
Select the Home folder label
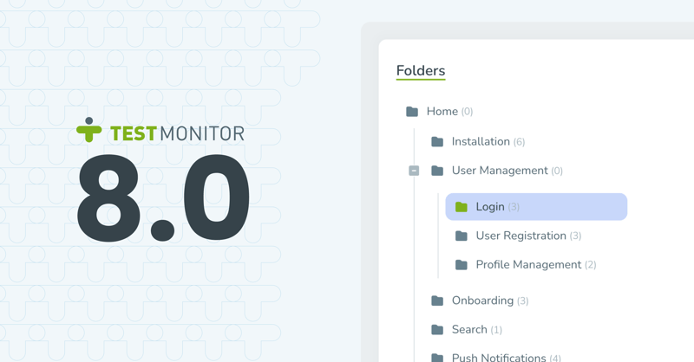(x=442, y=112)
